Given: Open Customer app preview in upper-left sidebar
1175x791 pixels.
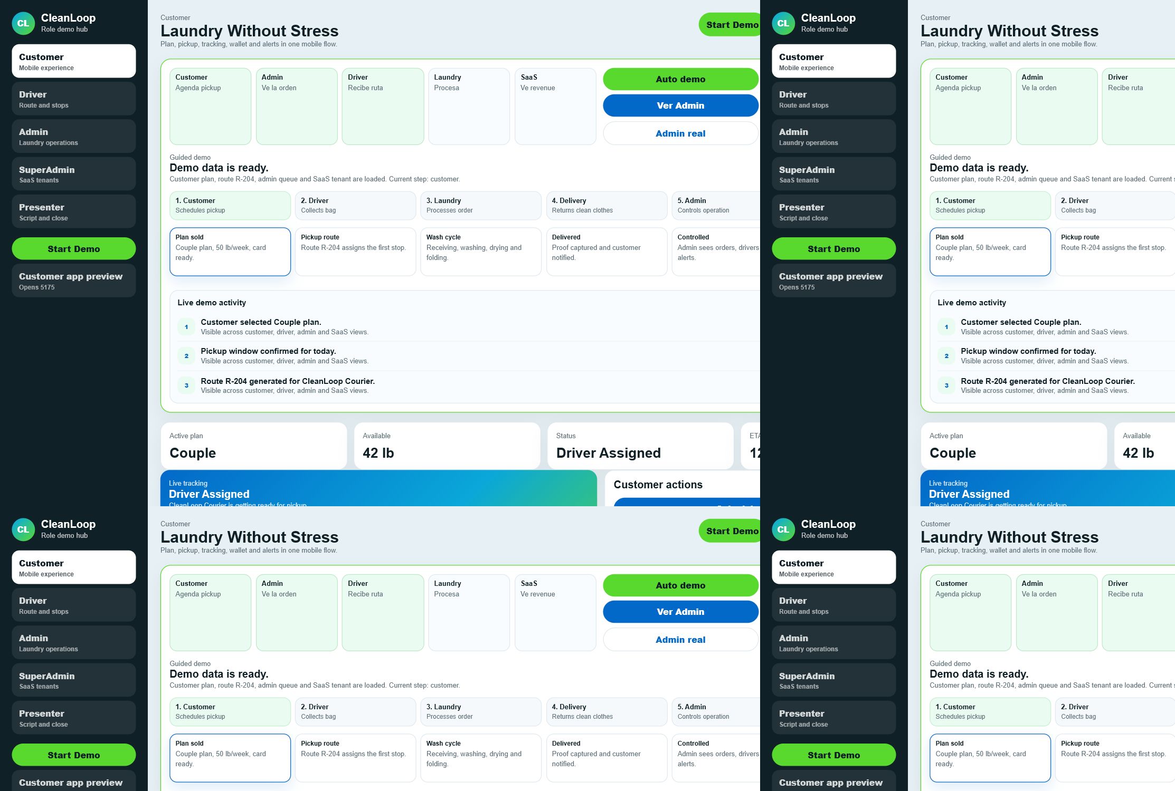Looking at the screenshot, I should [74, 281].
